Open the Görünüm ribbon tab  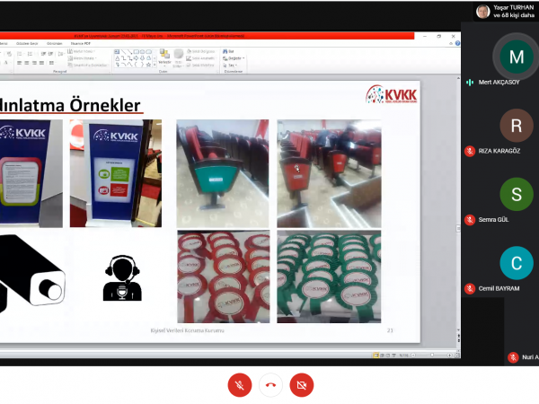[54, 44]
